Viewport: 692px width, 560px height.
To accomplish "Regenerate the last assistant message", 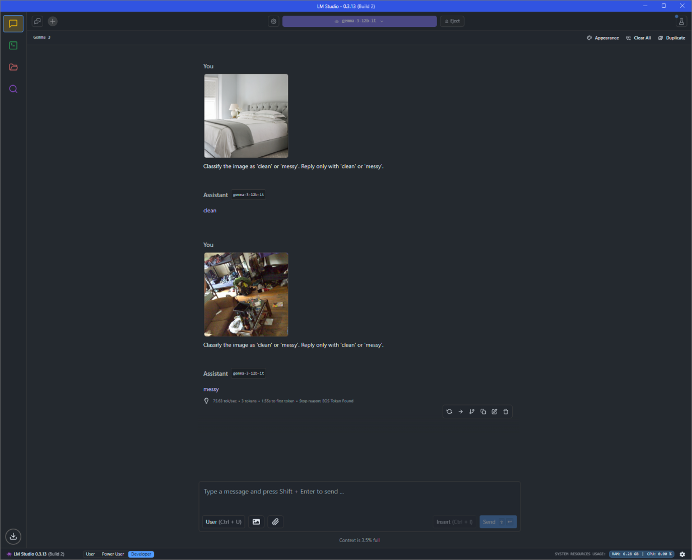I will pos(449,412).
